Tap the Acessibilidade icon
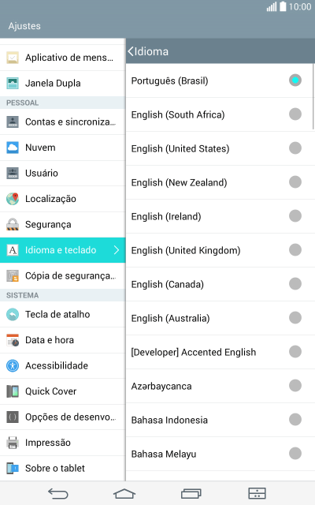 (x=13, y=366)
